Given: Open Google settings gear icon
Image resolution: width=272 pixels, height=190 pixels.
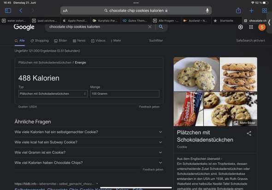Looking at the screenshot, I should (241, 27).
